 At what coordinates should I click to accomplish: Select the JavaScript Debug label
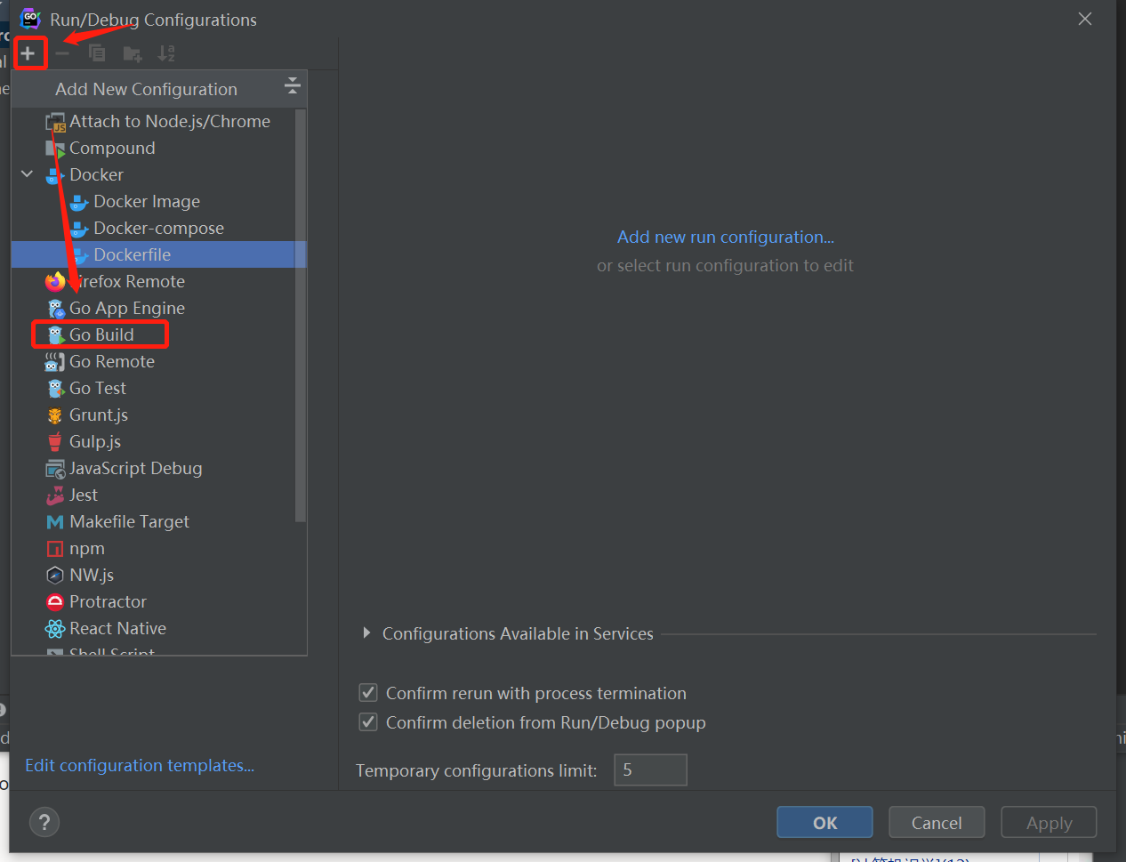135,468
